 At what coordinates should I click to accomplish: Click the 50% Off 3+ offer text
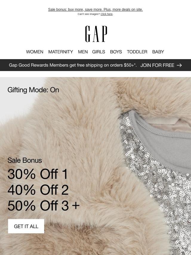[x=44, y=205]
